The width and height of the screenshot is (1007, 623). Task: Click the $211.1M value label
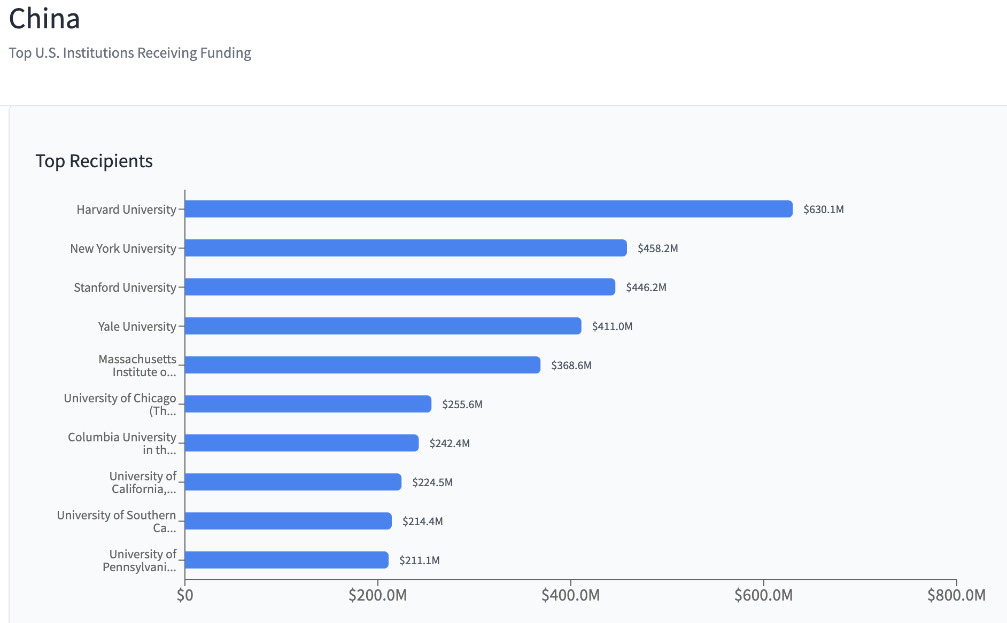tap(419, 560)
